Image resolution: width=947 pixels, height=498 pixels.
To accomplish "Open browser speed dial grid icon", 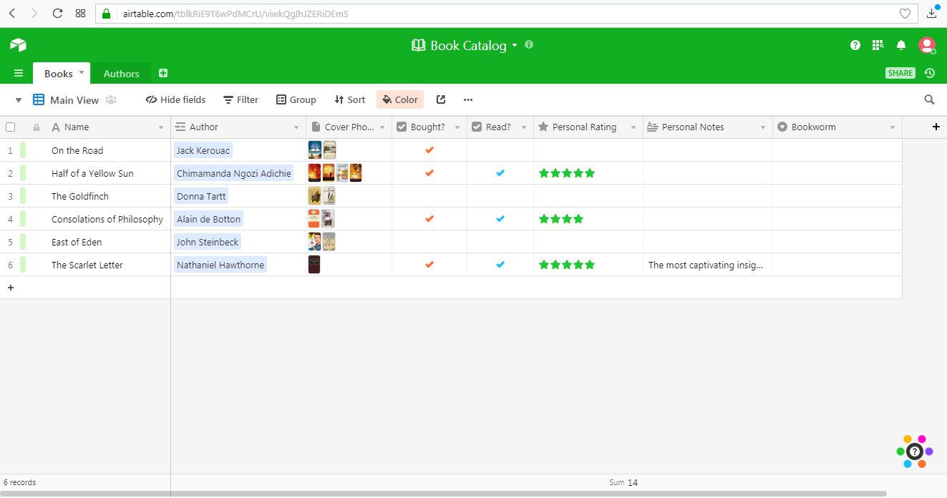I will click(x=80, y=14).
